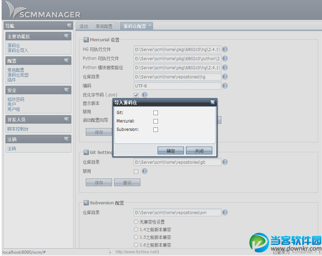This screenshot has width=322, height=256.
Task: Check the Subversion import checkbox
Action: click(156, 130)
